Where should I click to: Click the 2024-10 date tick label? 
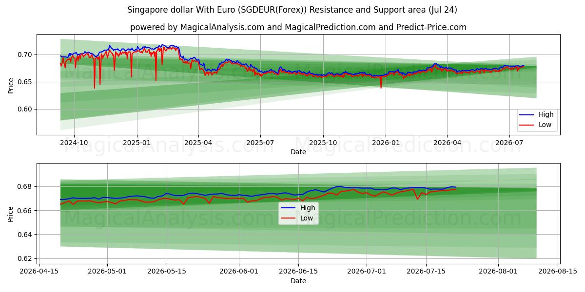(74, 143)
